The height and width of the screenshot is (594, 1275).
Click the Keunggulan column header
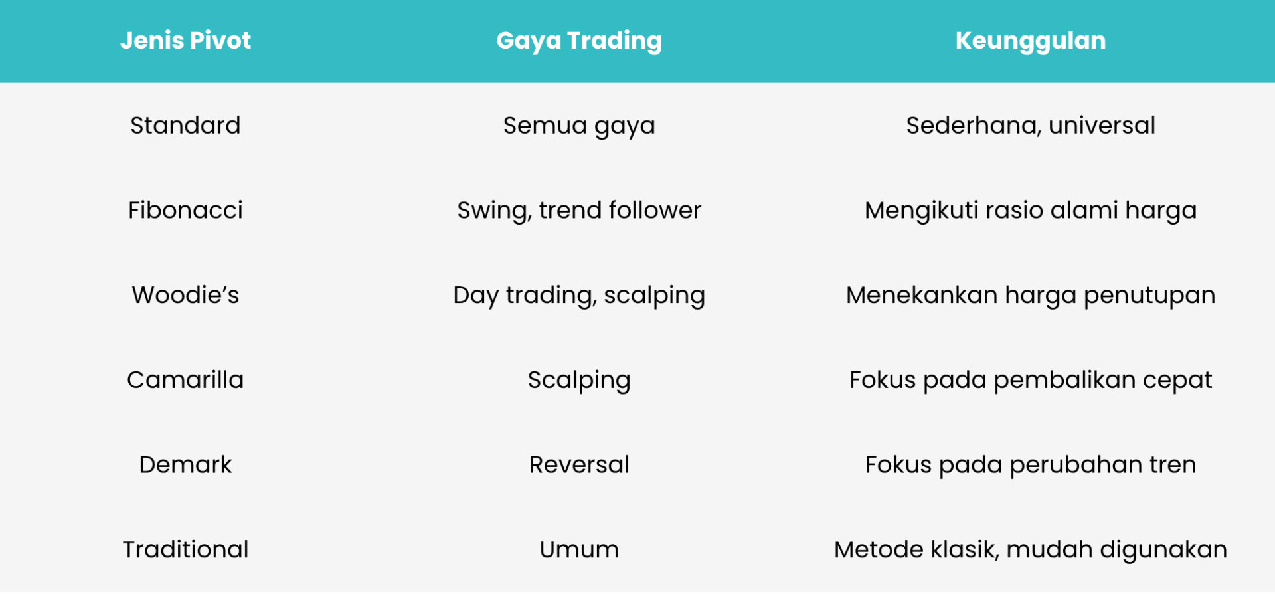pyautogui.click(x=1031, y=41)
